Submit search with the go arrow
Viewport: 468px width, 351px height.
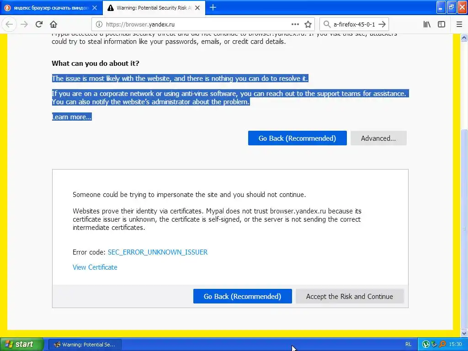[x=382, y=25]
